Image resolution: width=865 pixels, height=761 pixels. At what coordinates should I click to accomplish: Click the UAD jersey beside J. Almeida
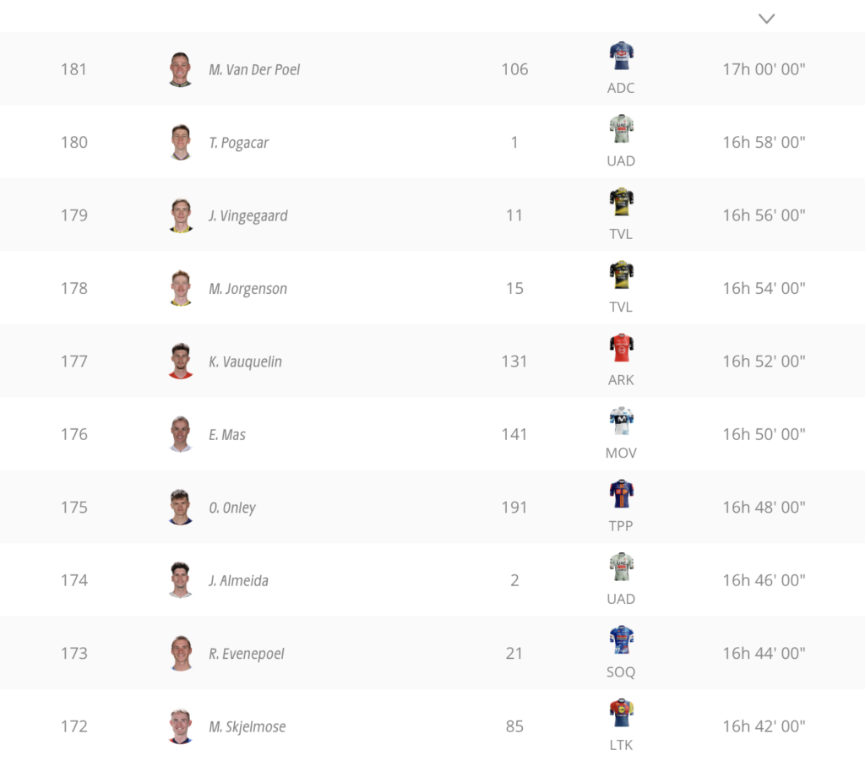tap(621, 567)
